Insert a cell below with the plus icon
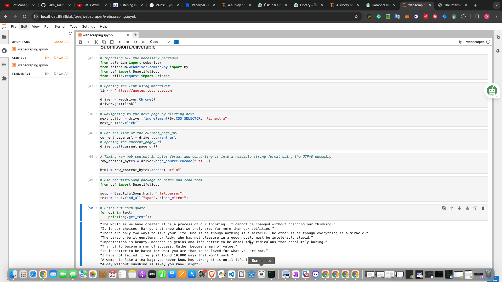The image size is (502, 282). tap(88, 42)
